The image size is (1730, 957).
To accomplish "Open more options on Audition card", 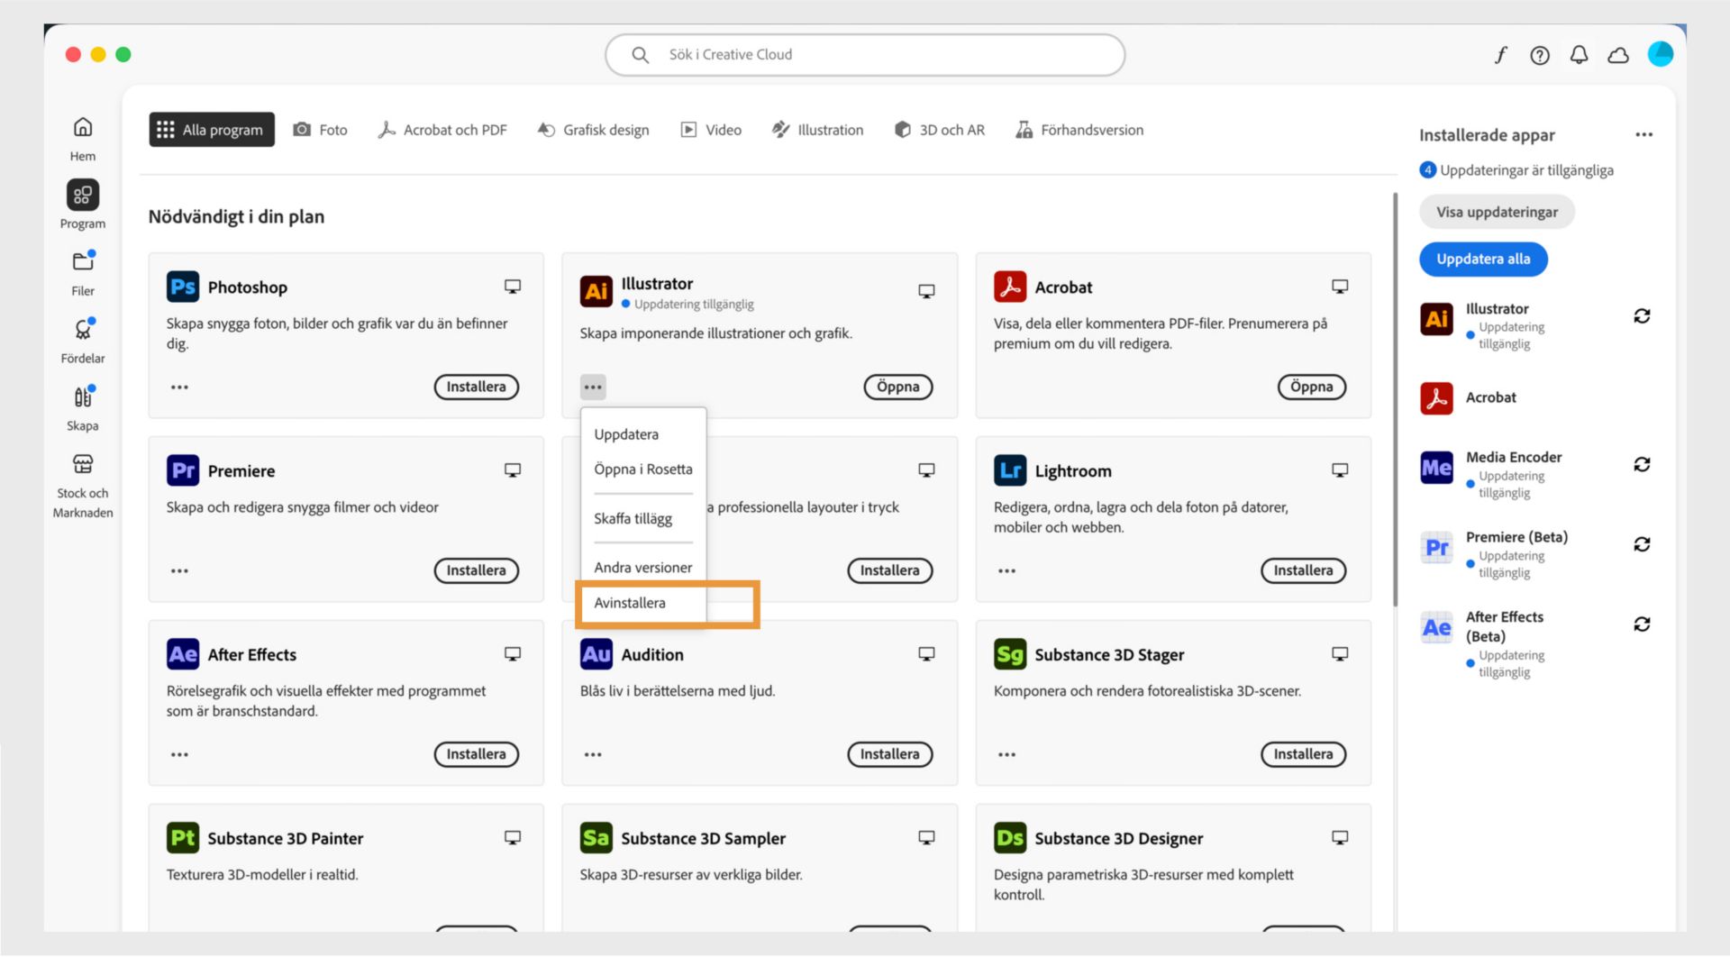I will coord(593,755).
